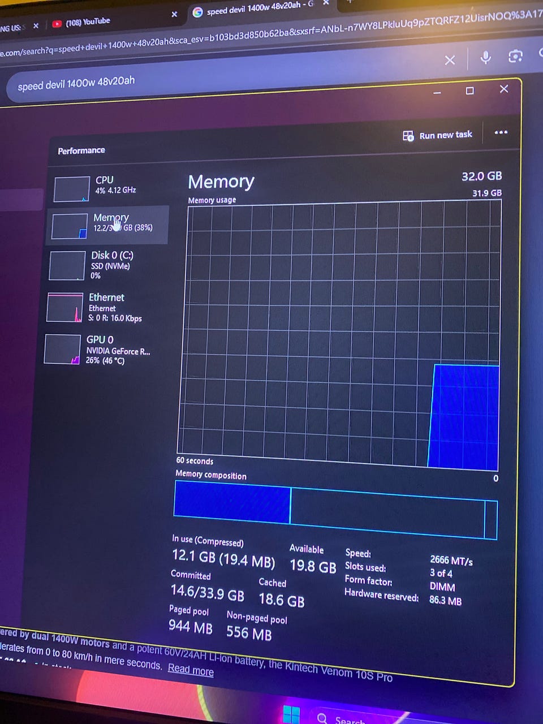Open the three-dot more options menu
The image size is (543, 724).
pyautogui.click(x=501, y=132)
